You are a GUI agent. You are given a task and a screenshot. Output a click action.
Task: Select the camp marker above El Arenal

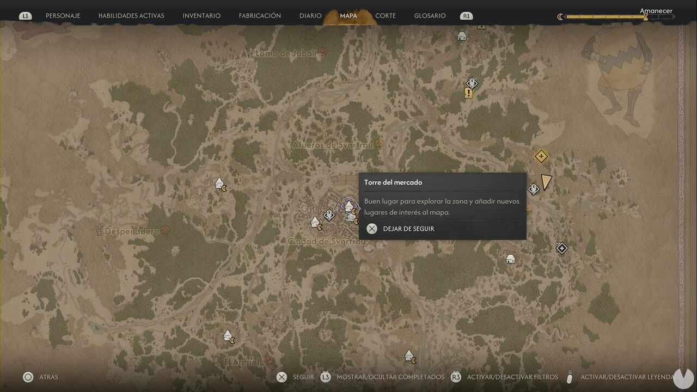229,336
